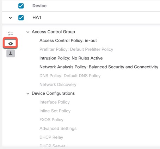The width and height of the screenshot is (160, 149).
Task: Collapse the Access Control Group section
Action: [x=28, y=32]
